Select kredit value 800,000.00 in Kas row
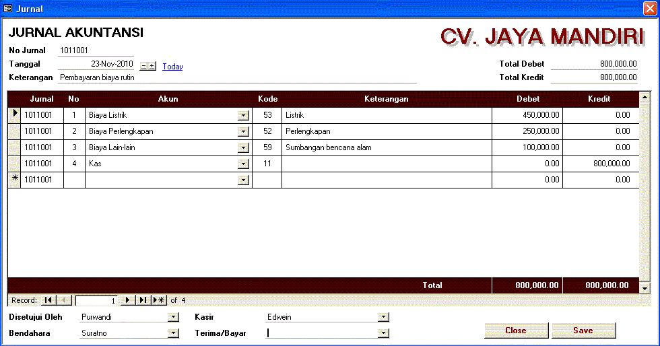 [601, 164]
